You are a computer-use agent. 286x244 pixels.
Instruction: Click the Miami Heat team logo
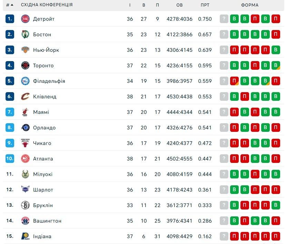tap(25, 112)
